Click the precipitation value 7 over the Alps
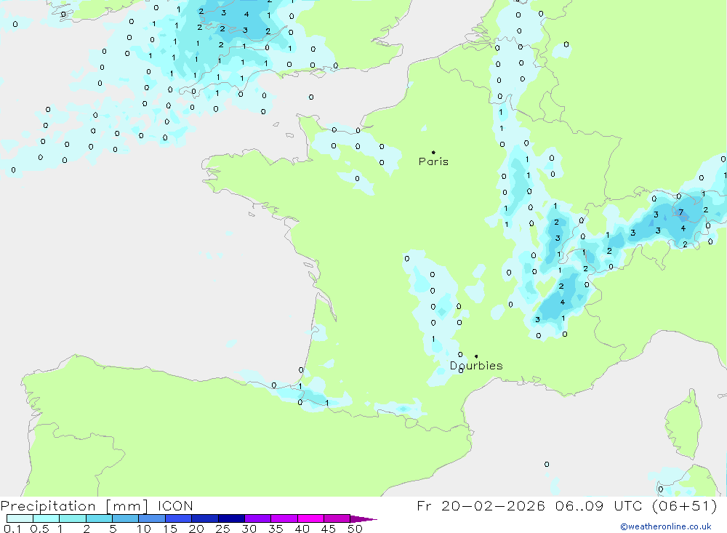This screenshot has height=533, width=727. pyautogui.click(x=680, y=212)
